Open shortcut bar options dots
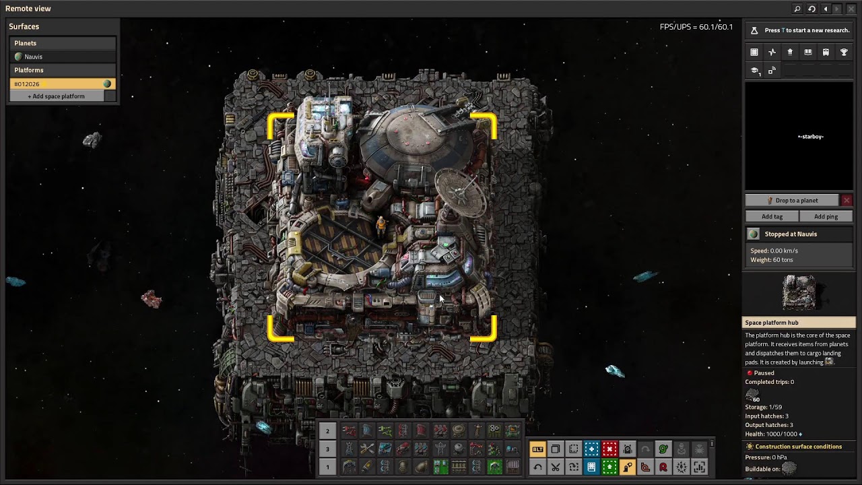This screenshot has height=485, width=862. tap(712, 444)
